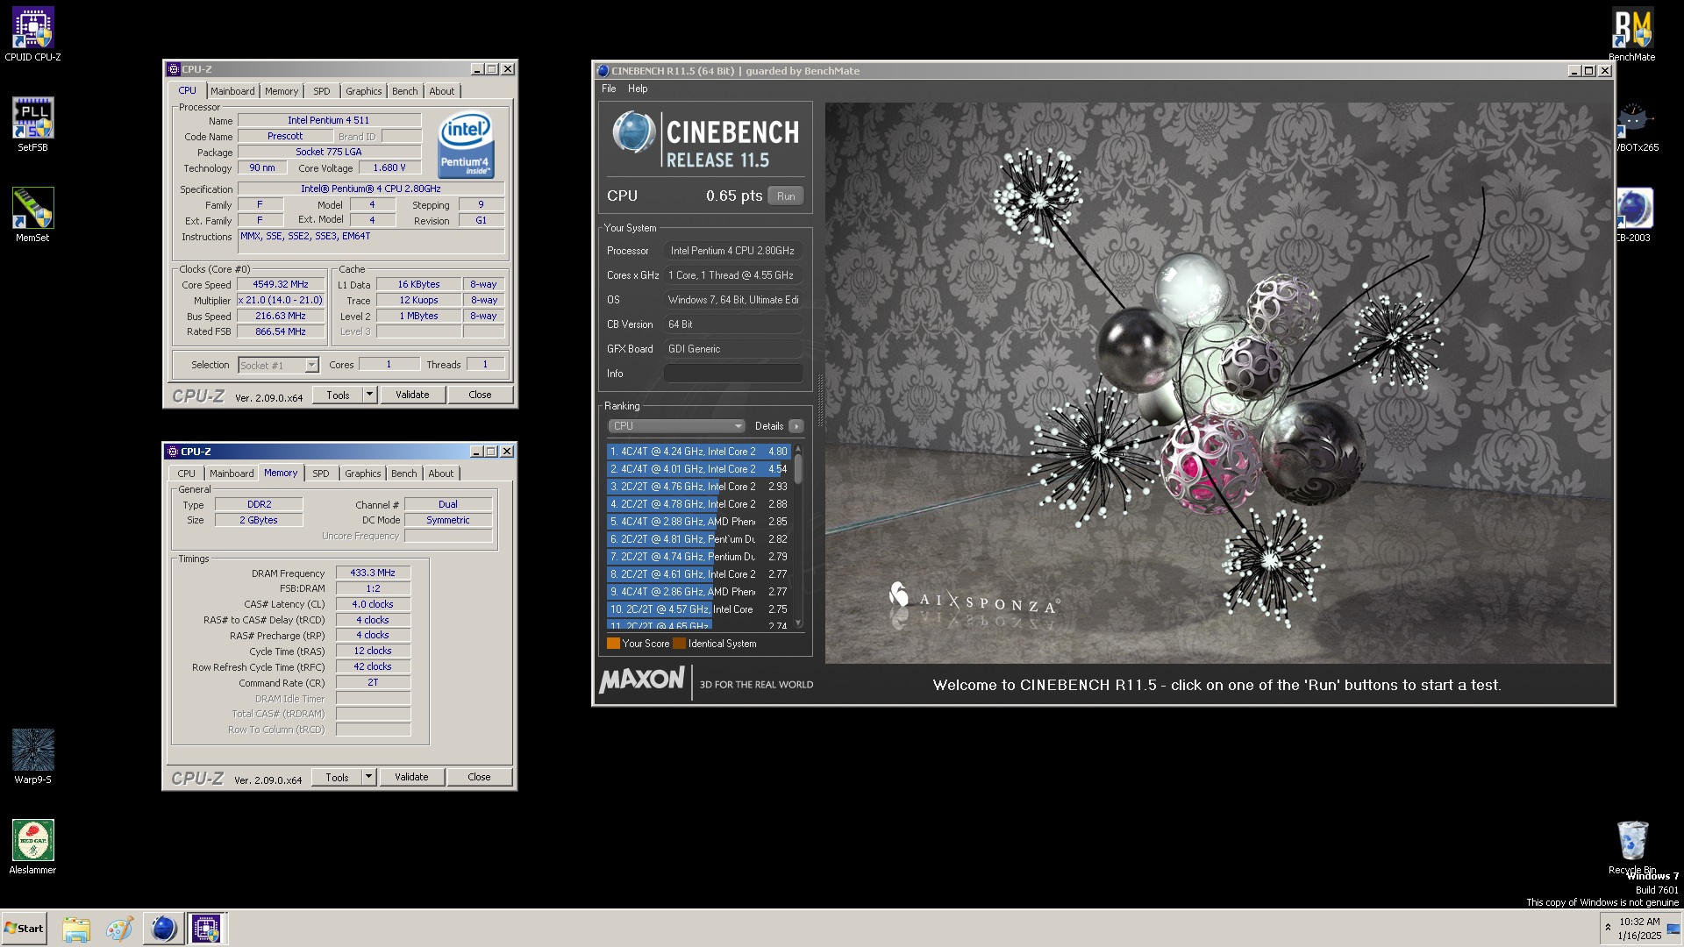1684x947 pixels.
Task: Click the Cinebench window title bar icon
Action: [603, 71]
